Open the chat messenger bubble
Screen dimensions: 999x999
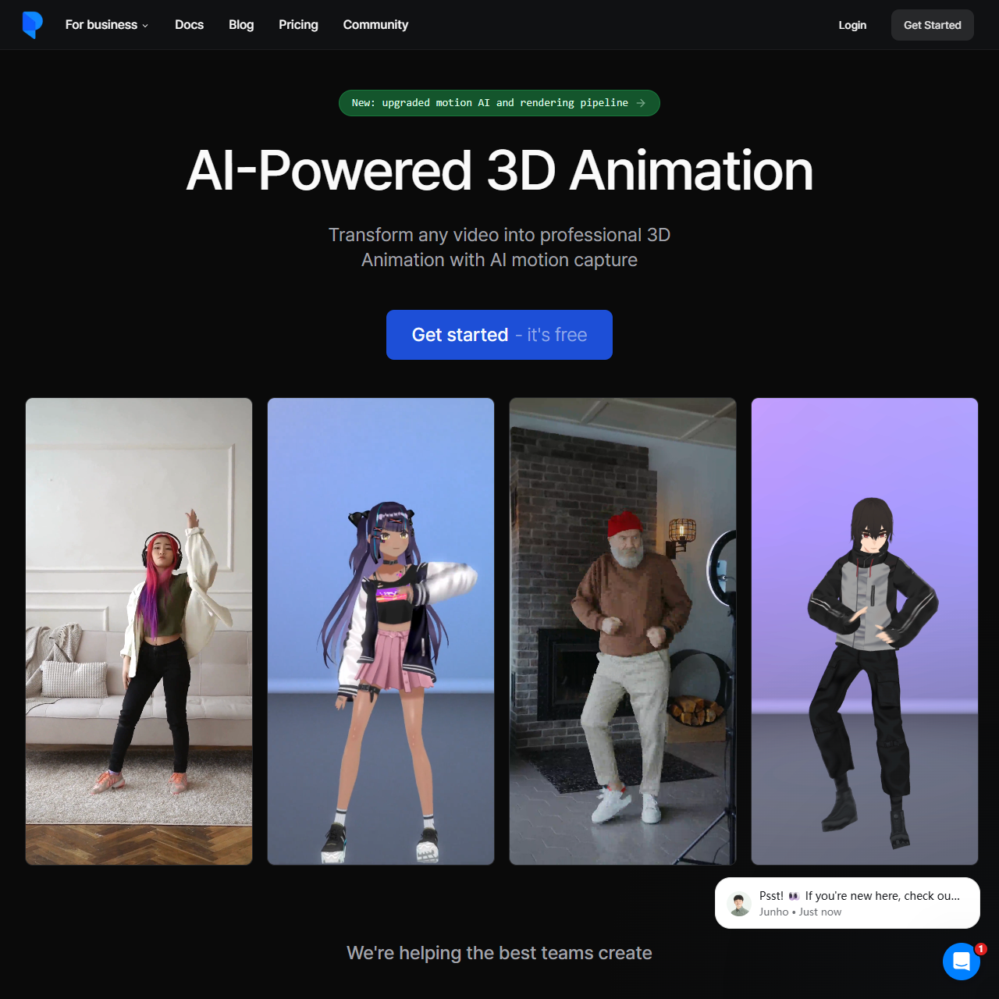[962, 962]
